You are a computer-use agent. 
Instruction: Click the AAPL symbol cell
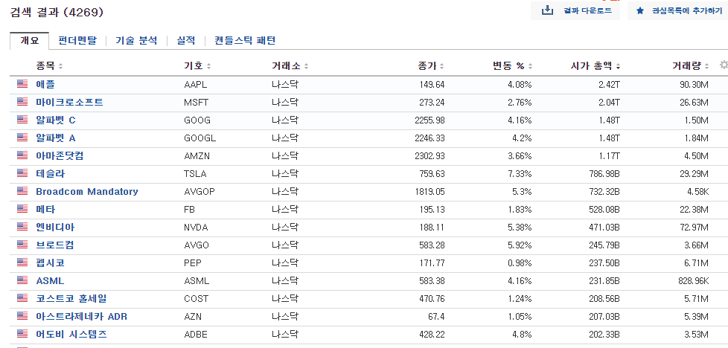196,85
